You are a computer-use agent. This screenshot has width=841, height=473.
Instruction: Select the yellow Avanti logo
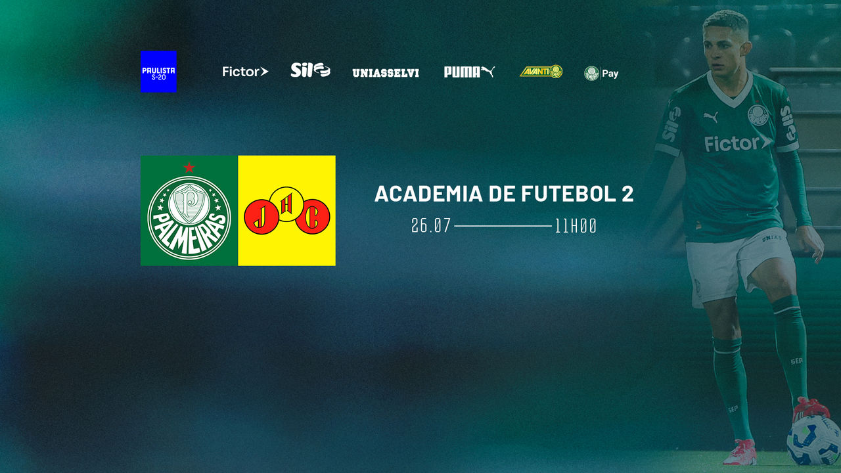coord(541,72)
